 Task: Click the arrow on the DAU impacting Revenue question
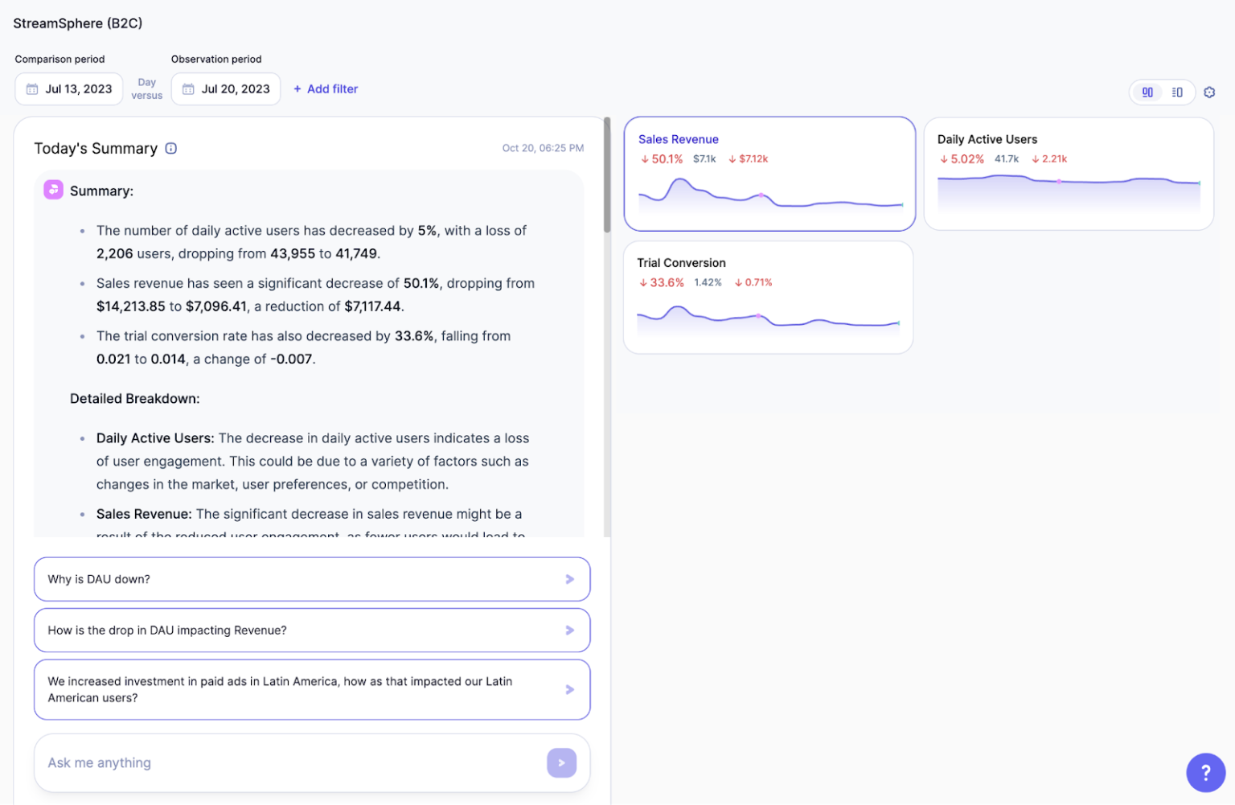coord(570,630)
